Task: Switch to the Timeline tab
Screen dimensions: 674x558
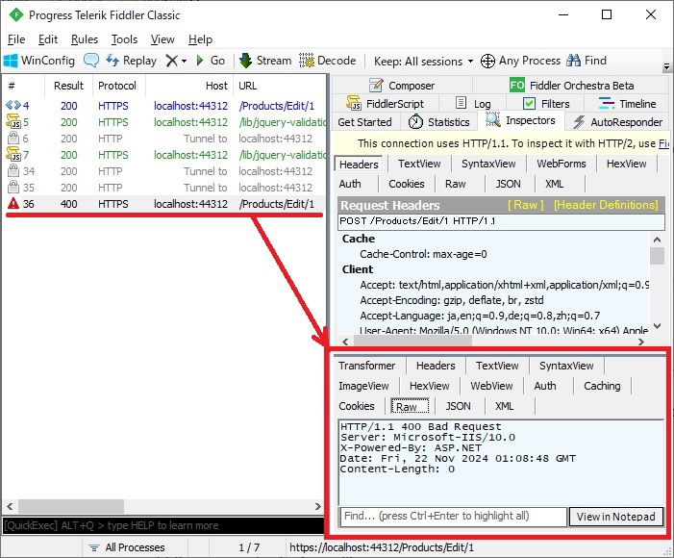Action: (627, 104)
